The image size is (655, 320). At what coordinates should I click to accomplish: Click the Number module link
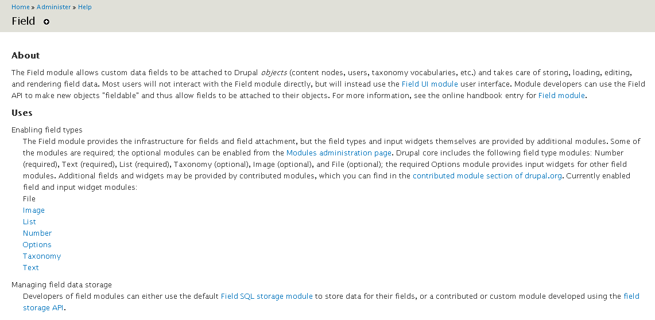pos(37,233)
